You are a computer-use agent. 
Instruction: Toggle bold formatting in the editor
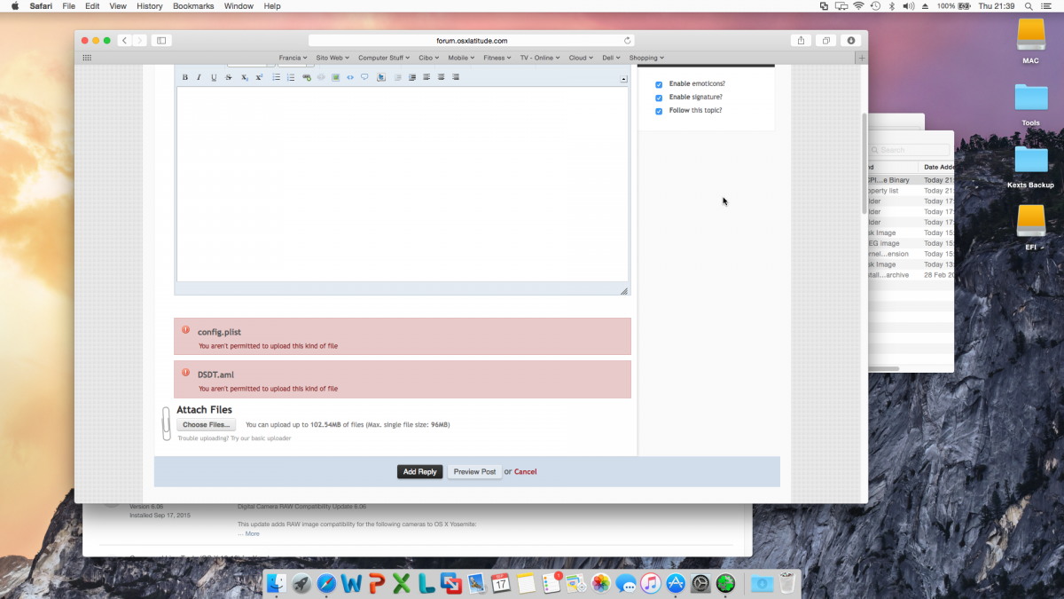pyautogui.click(x=185, y=77)
